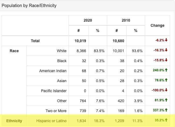Click the Change column header

pos(157,25)
